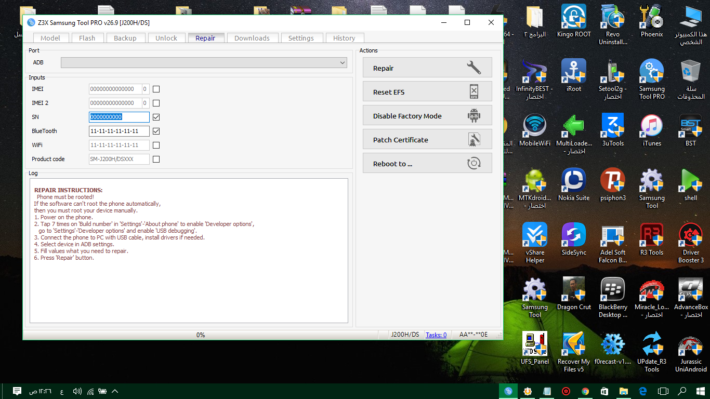
Task: Open Phoenix desktop icon
Action: pyautogui.click(x=652, y=22)
